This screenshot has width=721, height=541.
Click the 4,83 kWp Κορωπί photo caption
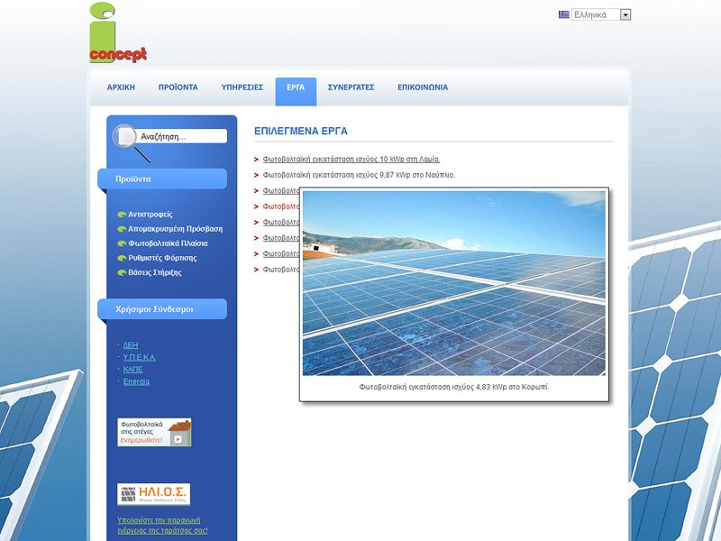[x=454, y=388]
